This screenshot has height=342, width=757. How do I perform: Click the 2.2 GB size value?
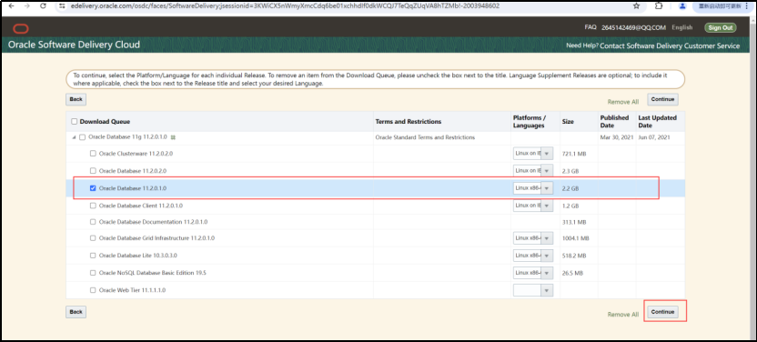(570, 188)
